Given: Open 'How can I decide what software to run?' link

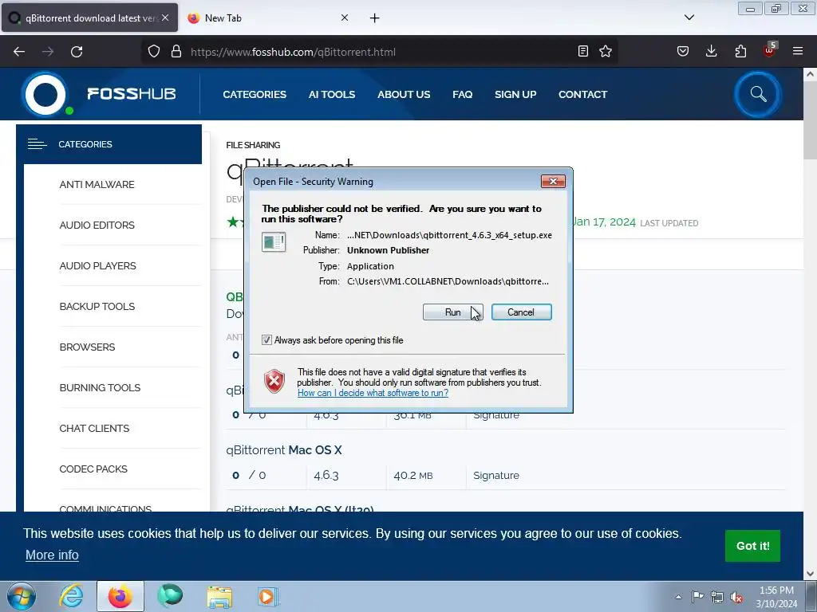Looking at the screenshot, I should point(373,393).
